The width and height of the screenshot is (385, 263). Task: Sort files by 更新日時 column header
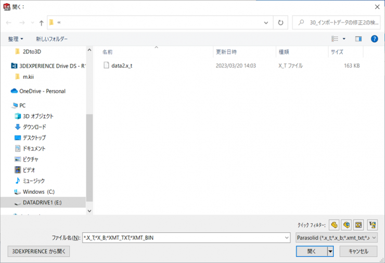pos(226,52)
